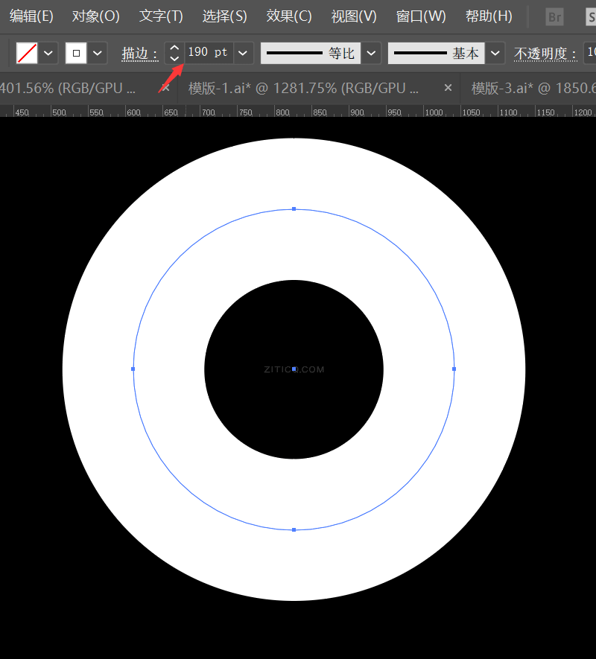The image size is (596, 659).
Task: Increase stroke weight with up stepper arrow
Action: click(x=174, y=48)
